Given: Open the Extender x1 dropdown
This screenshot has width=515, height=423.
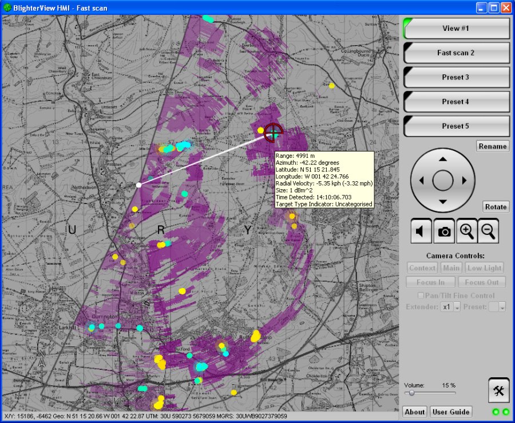Looking at the screenshot, I should click(x=457, y=307).
